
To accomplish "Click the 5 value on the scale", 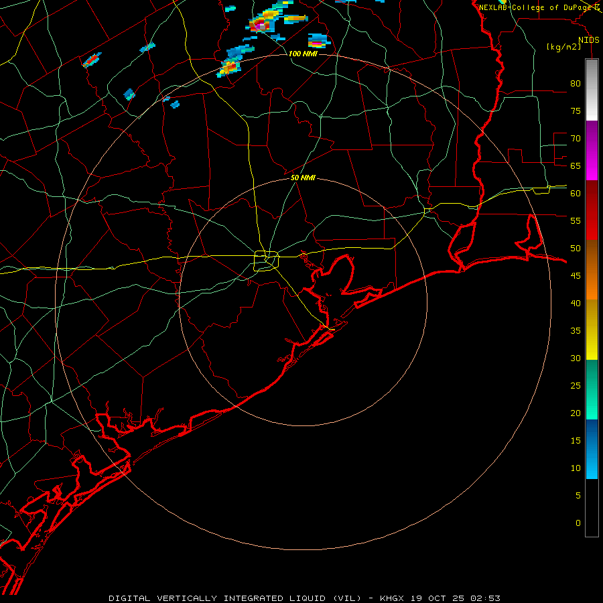I will tap(578, 496).
